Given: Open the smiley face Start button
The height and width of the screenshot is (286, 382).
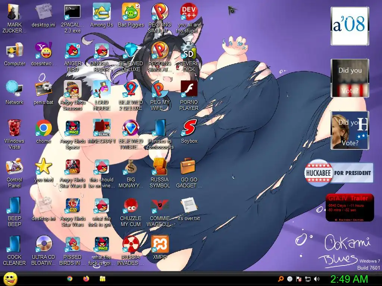Looking at the screenshot, I should coord(10,279).
